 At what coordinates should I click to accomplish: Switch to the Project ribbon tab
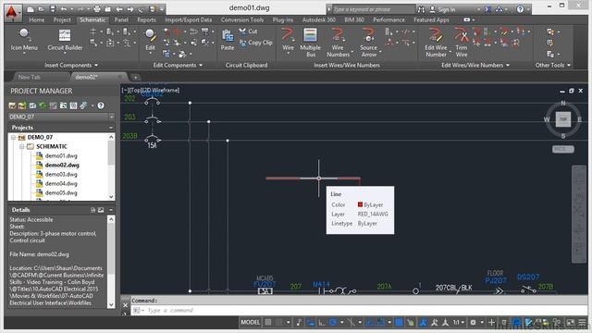pyautogui.click(x=62, y=19)
